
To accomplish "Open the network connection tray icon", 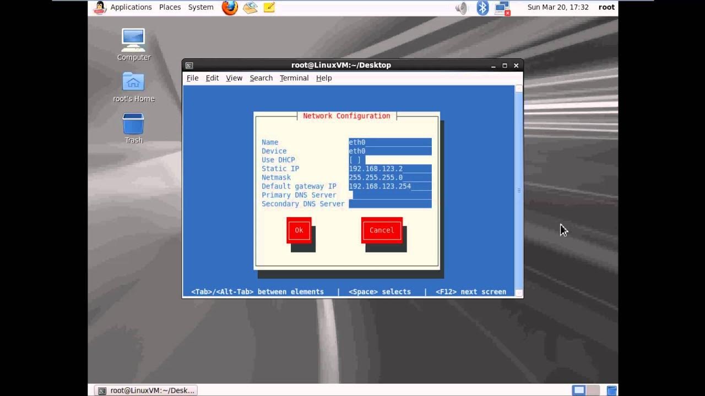I will coord(502,8).
